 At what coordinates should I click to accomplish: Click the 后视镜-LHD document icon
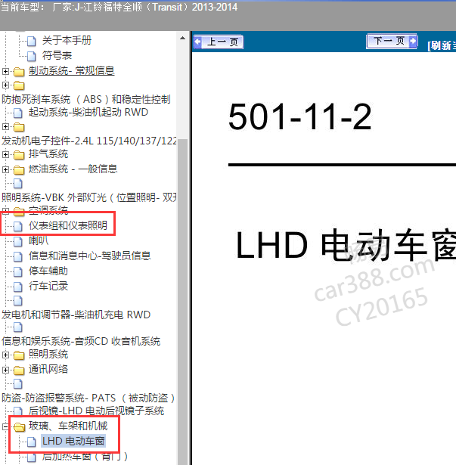(18, 411)
